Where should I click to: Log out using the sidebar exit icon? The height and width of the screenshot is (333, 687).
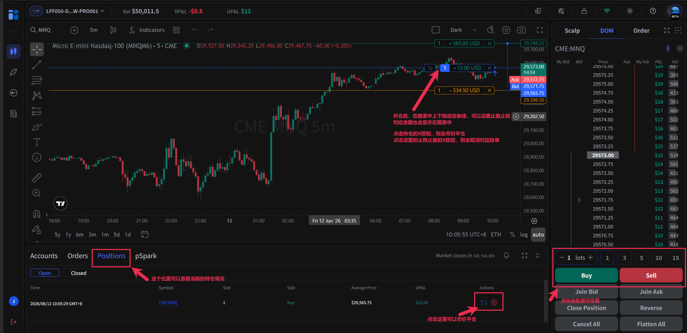[x=14, y=322]
